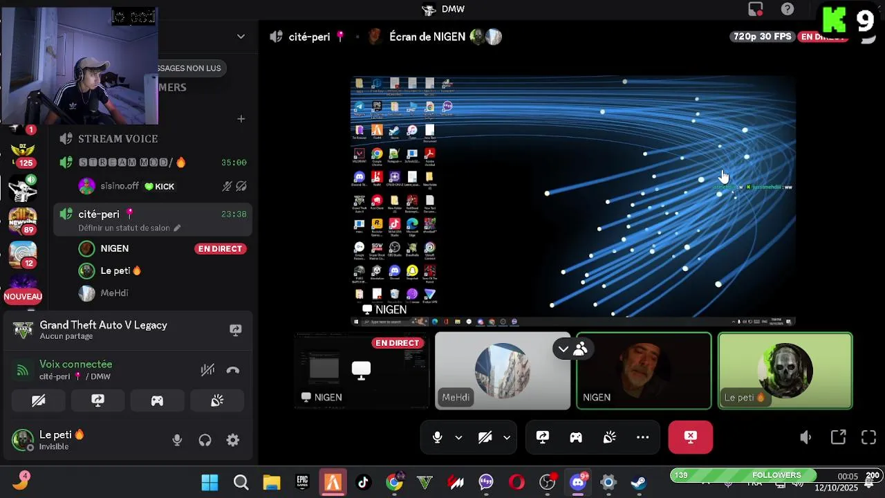Add channel plus icon in sidebar

[x=241, y=119]
